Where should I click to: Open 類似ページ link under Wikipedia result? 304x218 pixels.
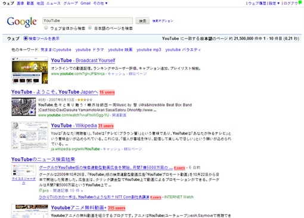click(133, 149)
